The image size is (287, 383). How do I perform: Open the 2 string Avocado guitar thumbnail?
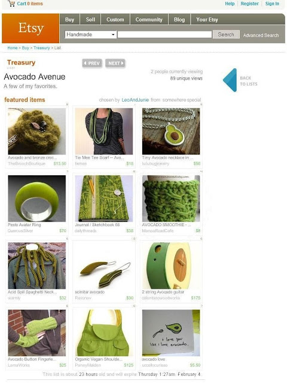click(171, 266)
